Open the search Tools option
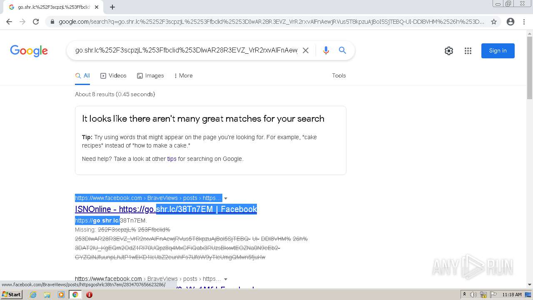The image size is (533, 300). click(339, 76)
